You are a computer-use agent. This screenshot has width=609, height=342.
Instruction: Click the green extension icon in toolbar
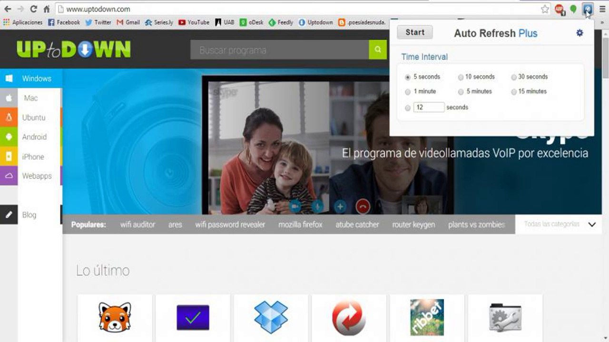[573, 9]
